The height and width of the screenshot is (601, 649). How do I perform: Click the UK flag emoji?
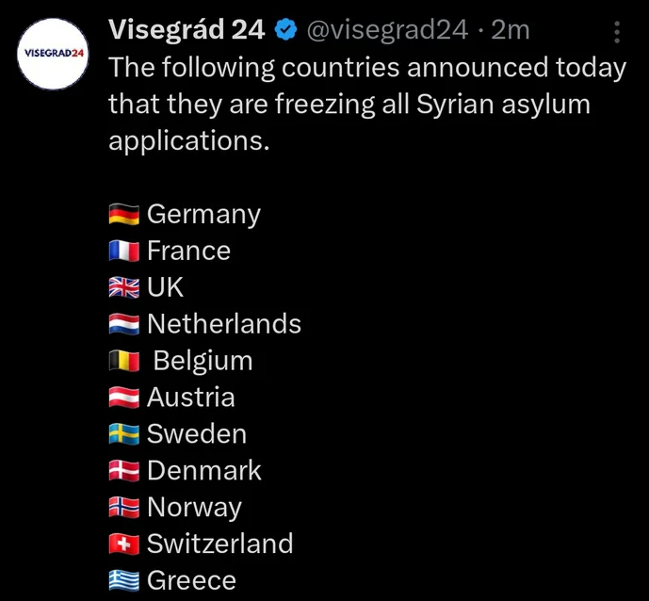point(124,287)
